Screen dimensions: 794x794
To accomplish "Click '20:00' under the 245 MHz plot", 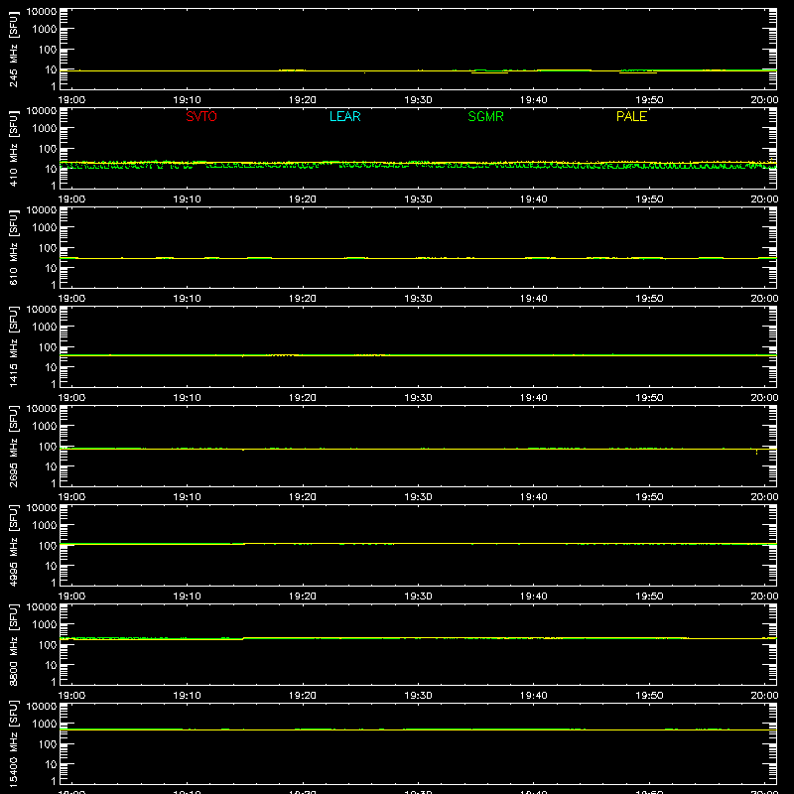I will pos(764,100).
